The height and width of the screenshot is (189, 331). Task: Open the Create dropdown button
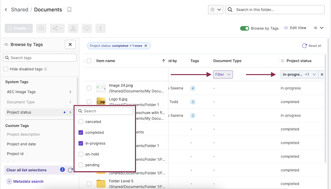(19, 28)
